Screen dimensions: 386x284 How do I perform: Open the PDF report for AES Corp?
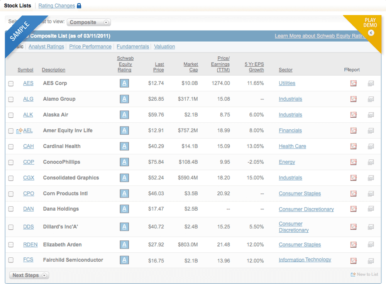[353, 83]
